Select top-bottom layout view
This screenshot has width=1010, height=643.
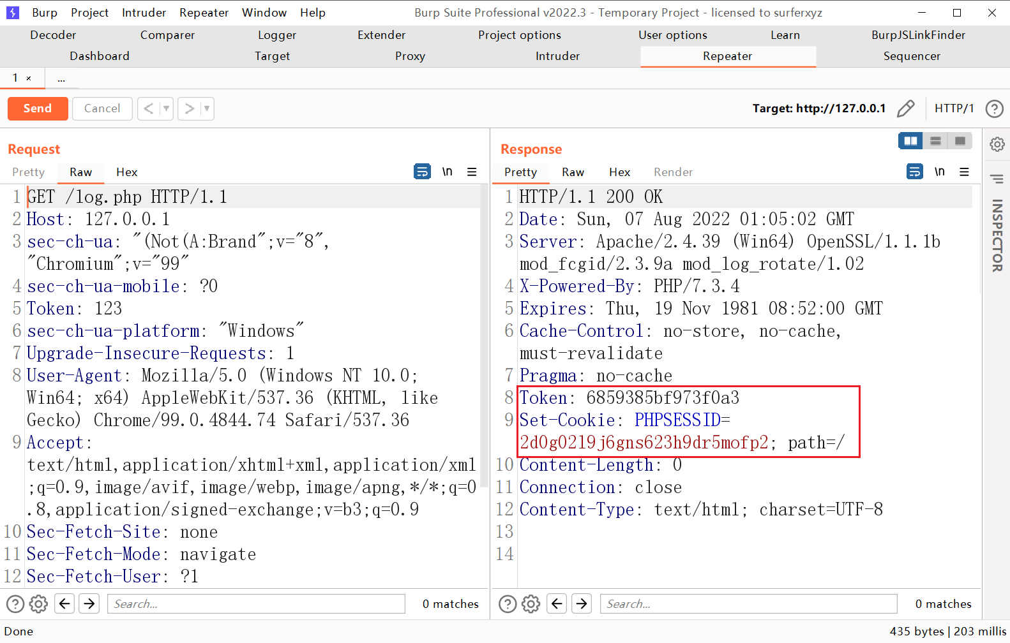pyautogui.click(x=935, y=141)
